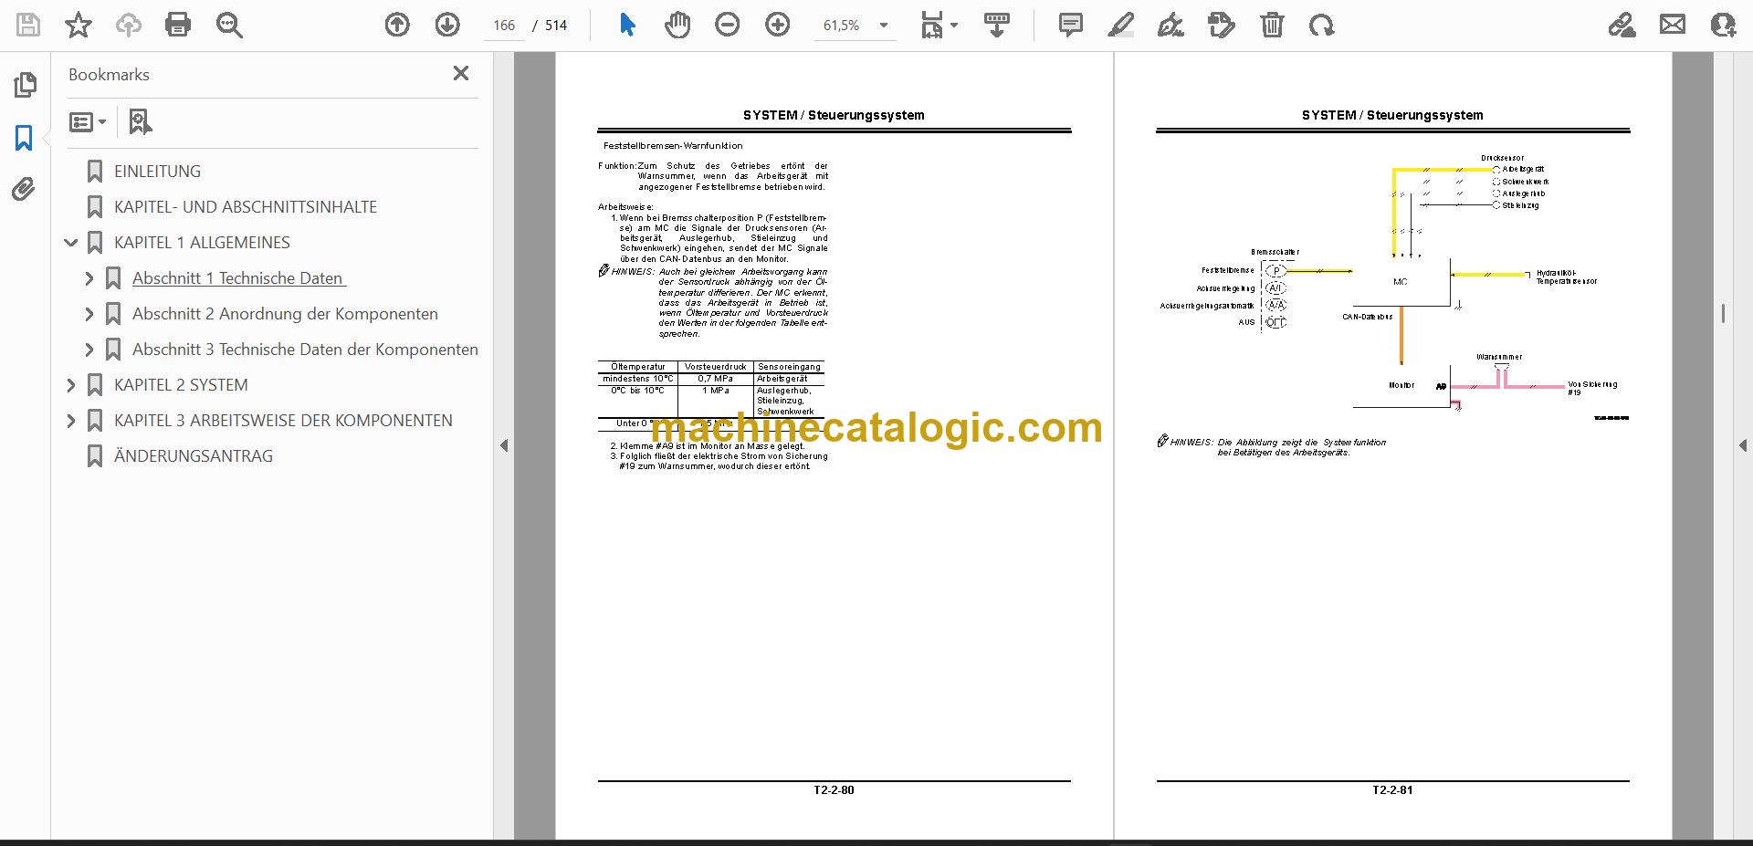
Task: Select the Hand pan tool
Action: (677, 26)
